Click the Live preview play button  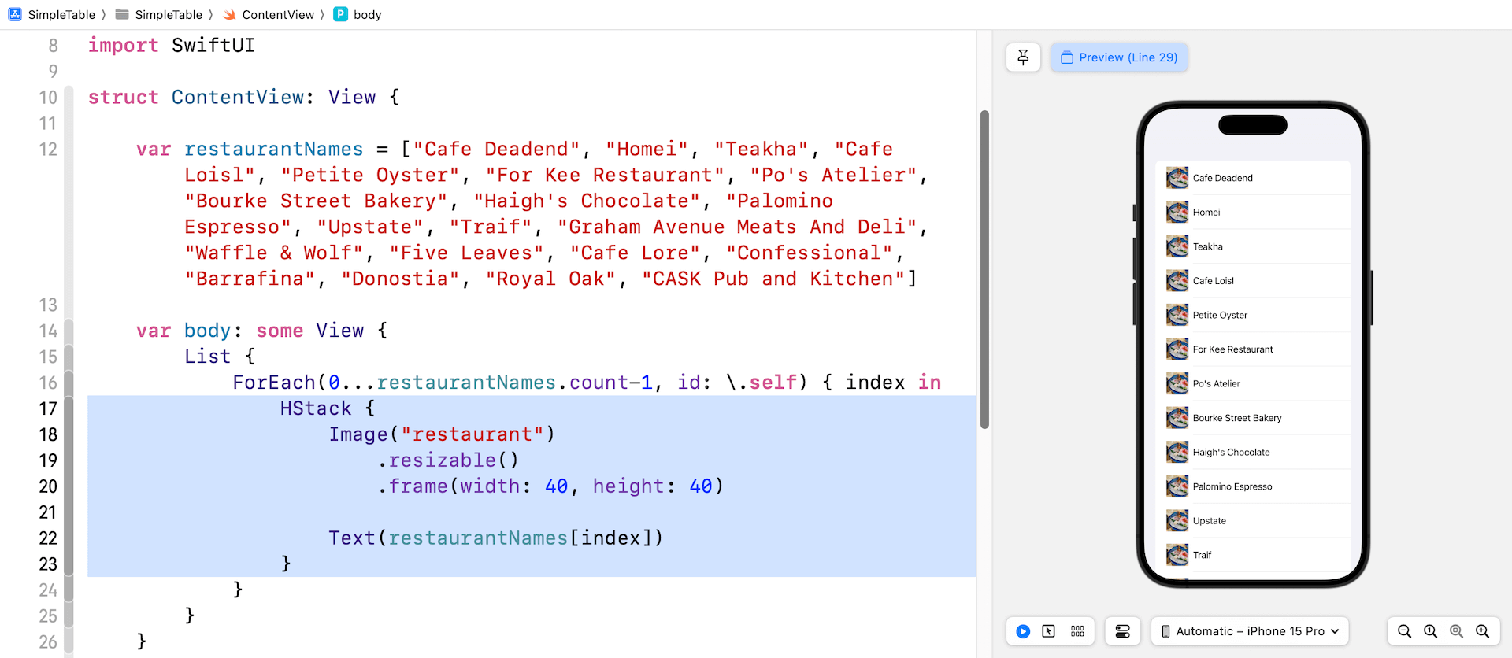point(1023,631)
